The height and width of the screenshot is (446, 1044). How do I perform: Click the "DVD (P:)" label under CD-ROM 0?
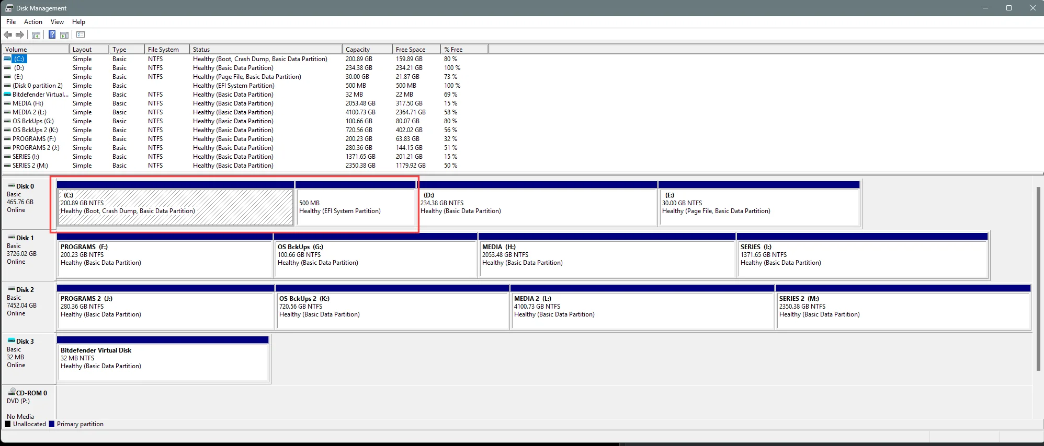pos(18,401)
